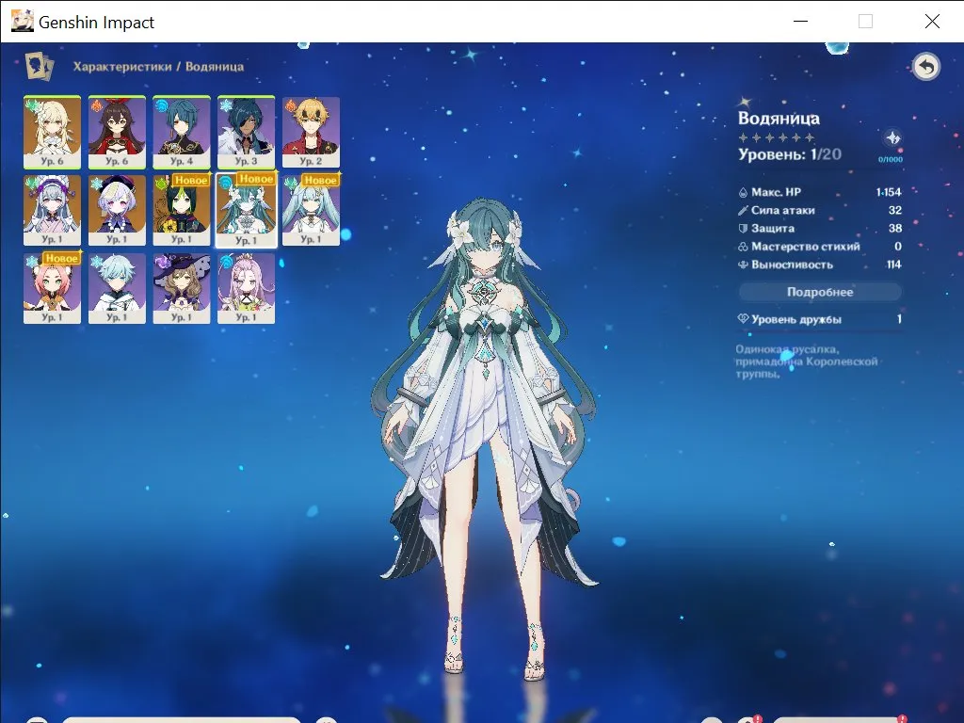Click the Genshin Impact title bar icon
The image size is (964, 723).
point(23,22)
